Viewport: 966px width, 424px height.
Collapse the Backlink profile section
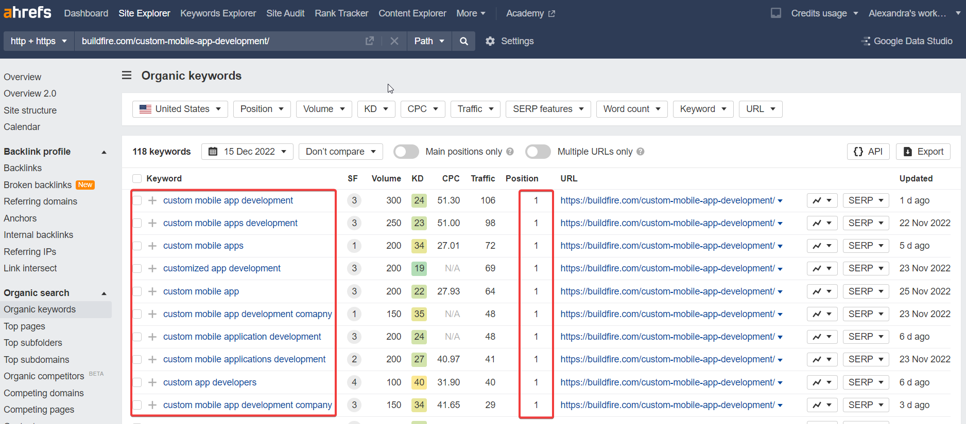[104, 152]
